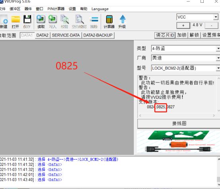Screen dimensions: 220x189
Task: Open a file with the 打开 folder icon
Action: tap(16, 21)
